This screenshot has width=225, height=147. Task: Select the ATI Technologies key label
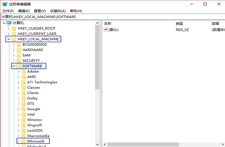click(x=42, y=82)
